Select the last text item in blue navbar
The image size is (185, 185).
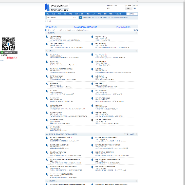coord(118,14)
